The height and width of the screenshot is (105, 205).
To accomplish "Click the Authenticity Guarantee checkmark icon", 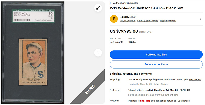I will coord(111,3).
